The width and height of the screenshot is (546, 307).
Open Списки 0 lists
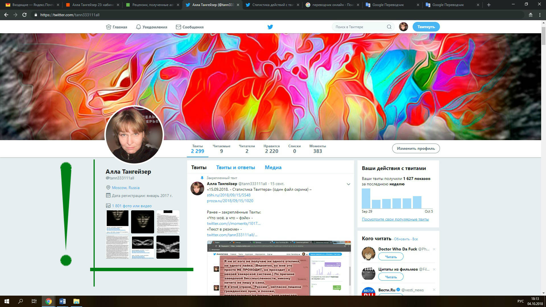[294, 149]
